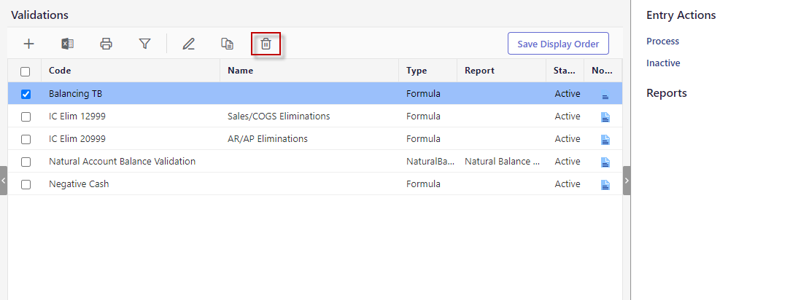Sort by the Code column header

pos(60,71)
